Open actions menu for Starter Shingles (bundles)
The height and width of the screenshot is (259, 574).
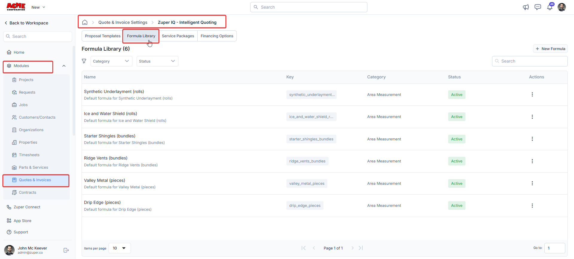pyautogui.click(x=532, y=139)
